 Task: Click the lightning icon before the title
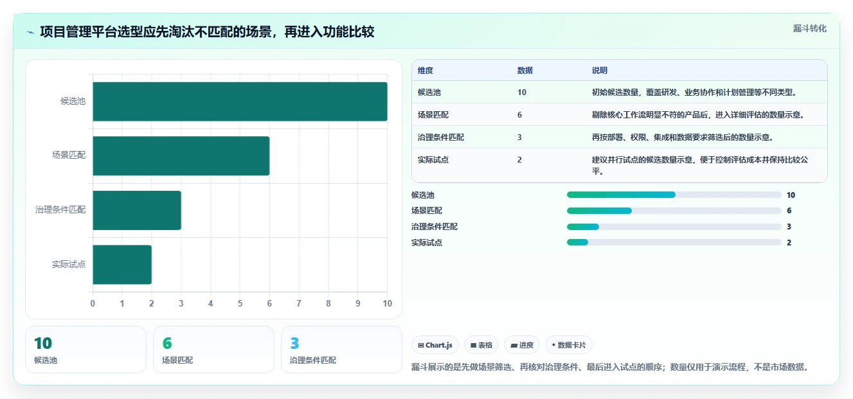coord(31,32)
